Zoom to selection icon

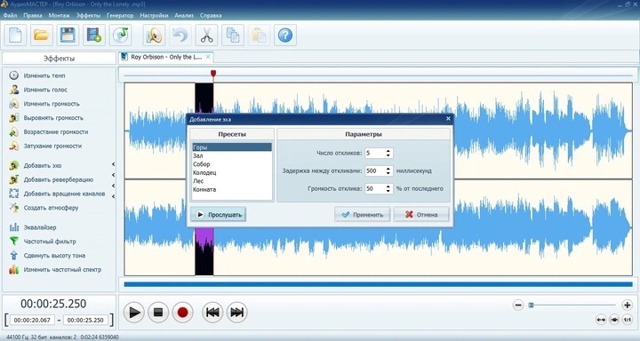614,320
